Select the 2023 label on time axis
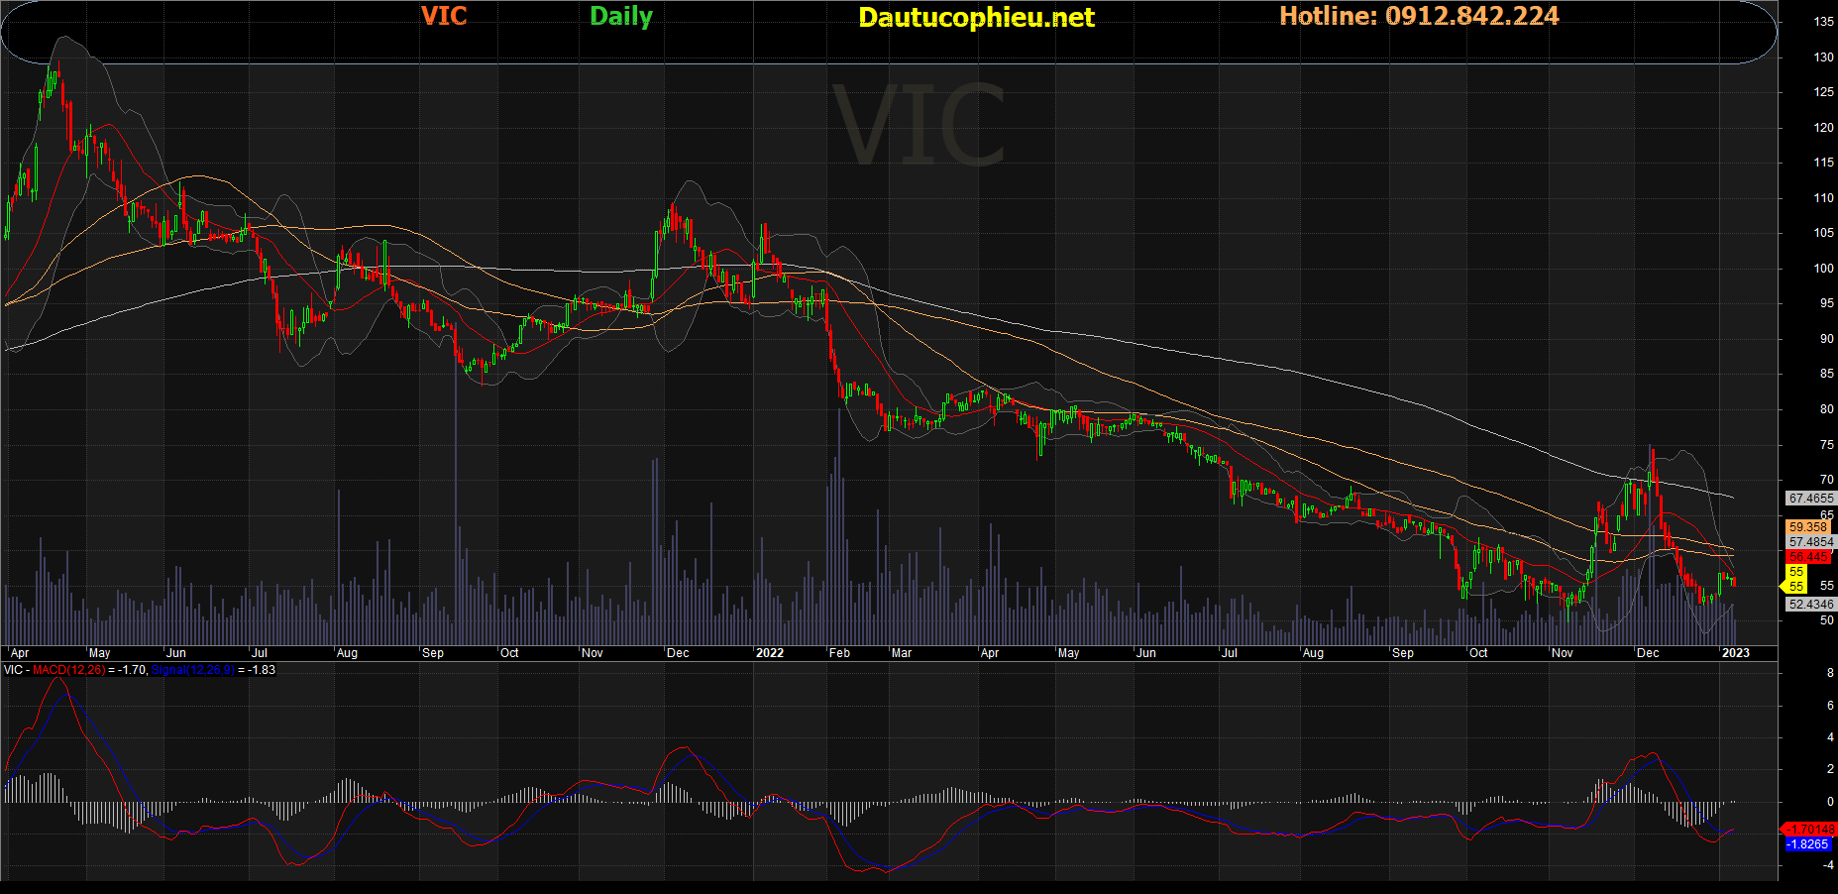 [1735, 653]
